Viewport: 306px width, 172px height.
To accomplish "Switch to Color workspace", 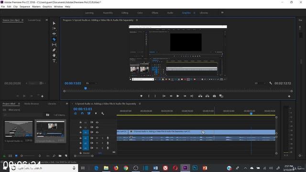I will [140, 13].
